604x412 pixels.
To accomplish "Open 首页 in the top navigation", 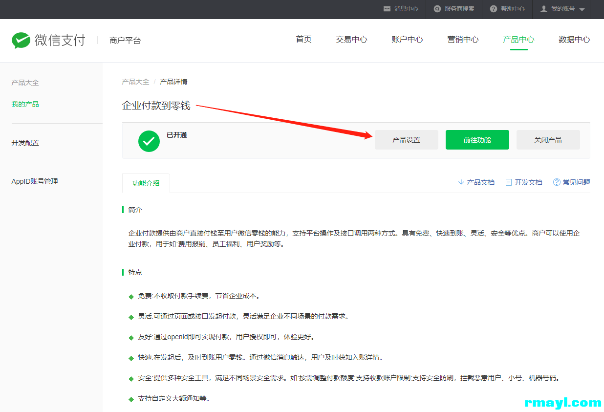I will (303, 40).
